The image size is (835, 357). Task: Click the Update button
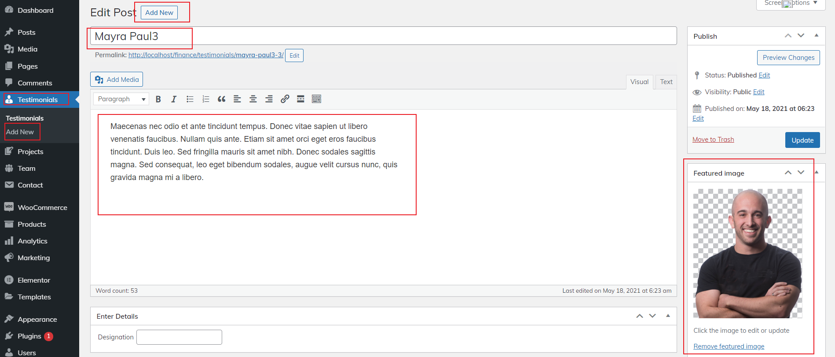coord(802,140)
